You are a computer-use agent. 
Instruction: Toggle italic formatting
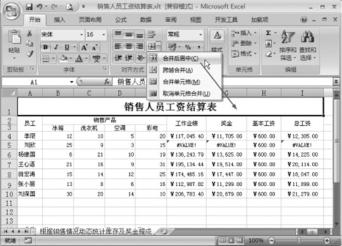click(56, 47)
